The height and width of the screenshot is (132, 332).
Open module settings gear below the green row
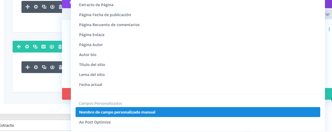point(36,67)
